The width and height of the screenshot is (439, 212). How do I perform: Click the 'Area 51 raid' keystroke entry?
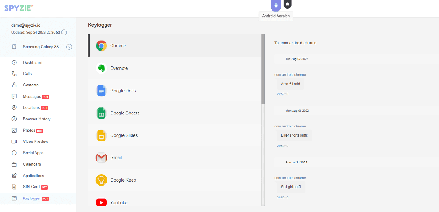(290, 84)
